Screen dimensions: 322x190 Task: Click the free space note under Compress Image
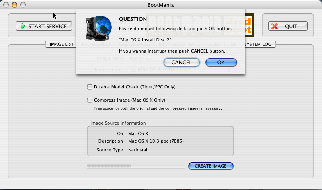[x=158, y=108]
